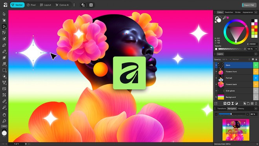
Task: Toggle the layer lock icon
Action: (x=256, y=59)
